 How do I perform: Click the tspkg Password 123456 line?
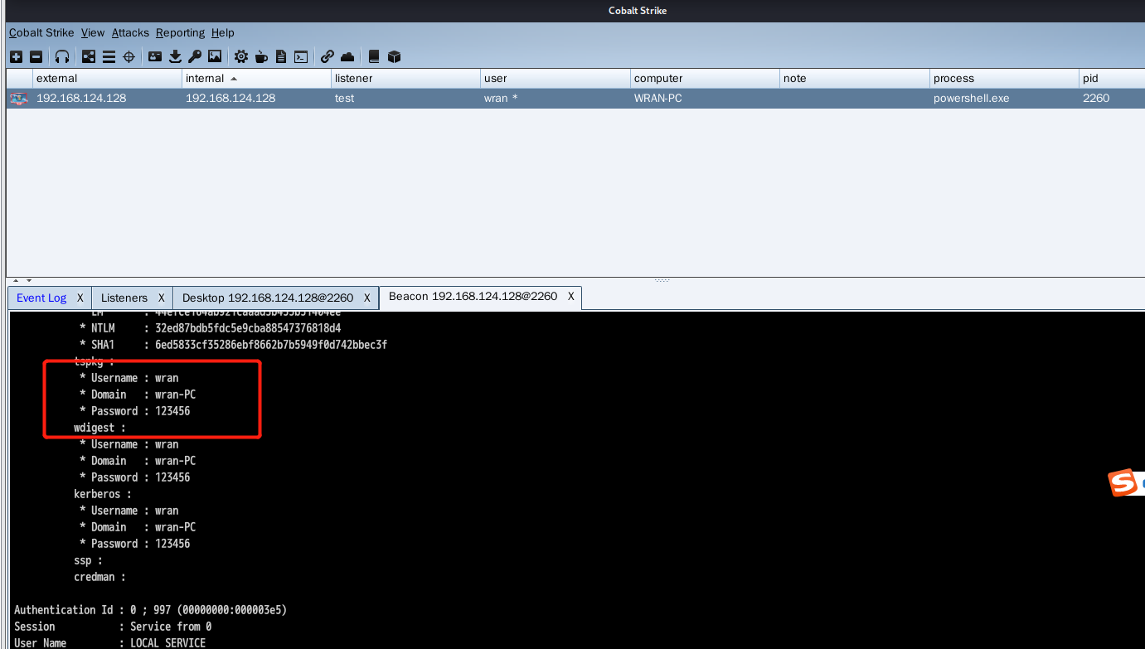(x=134, y=411)
